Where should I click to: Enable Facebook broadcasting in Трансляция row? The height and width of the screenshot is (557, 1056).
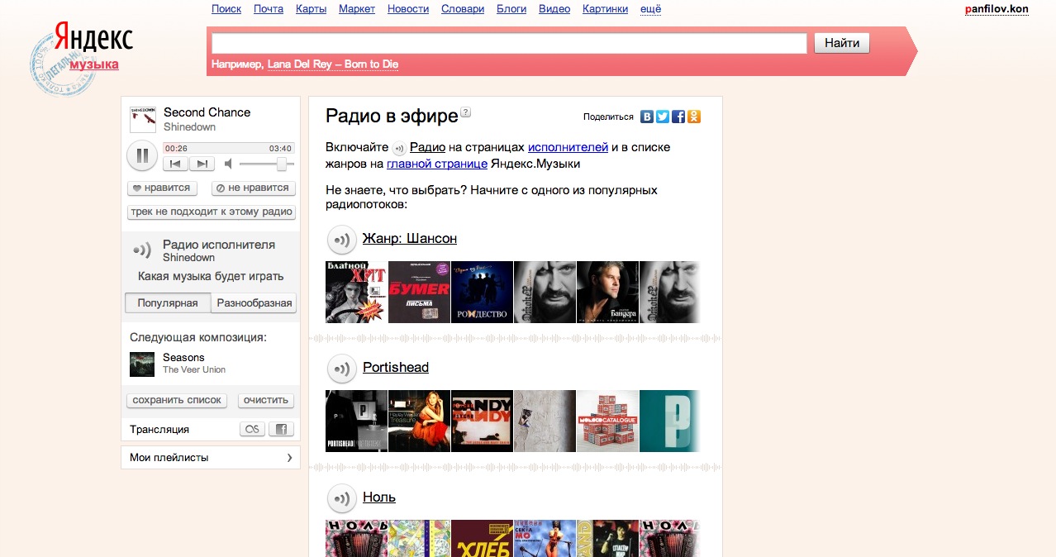coord(281,429)
